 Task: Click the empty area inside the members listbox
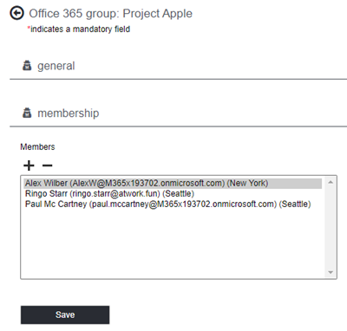click(173, 243)
